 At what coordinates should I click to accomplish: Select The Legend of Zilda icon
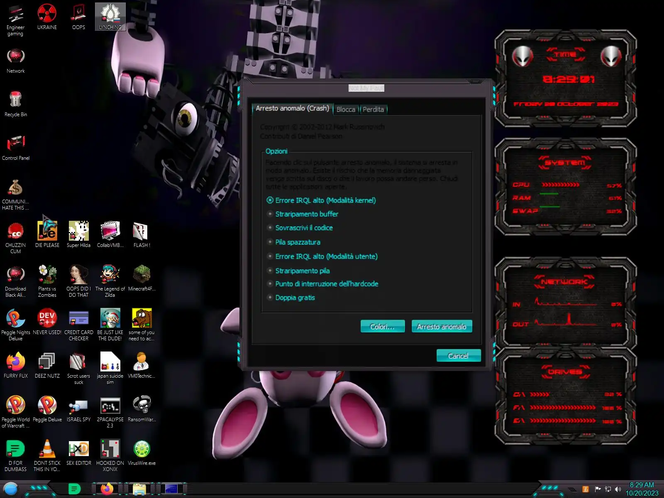(110, 281)
